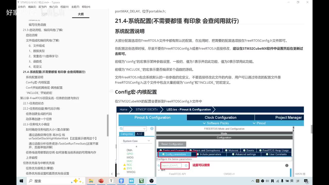Select outline item 0、文件组成

37,46
